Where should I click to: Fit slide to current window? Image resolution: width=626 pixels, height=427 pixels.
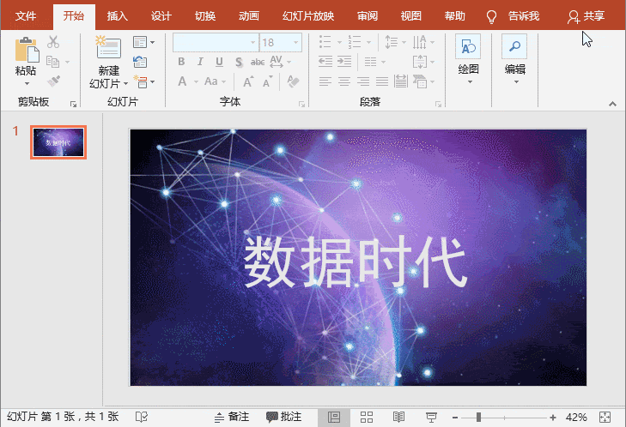[605, 417]
